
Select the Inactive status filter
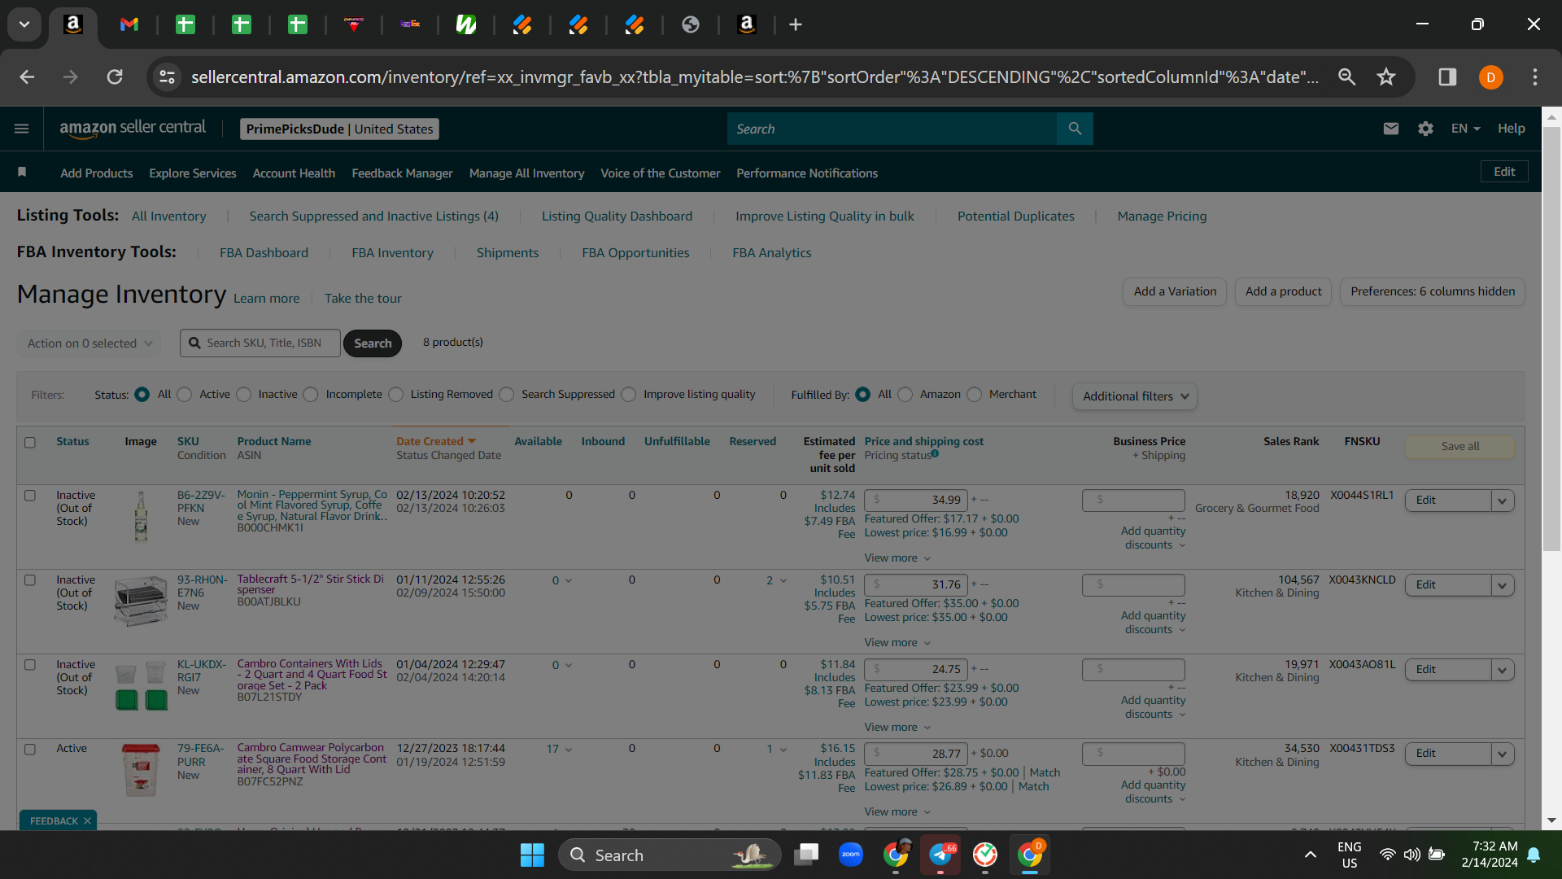244,395
